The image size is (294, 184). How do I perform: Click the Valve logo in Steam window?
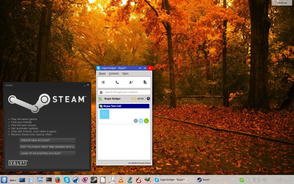[x=18, y=163]
